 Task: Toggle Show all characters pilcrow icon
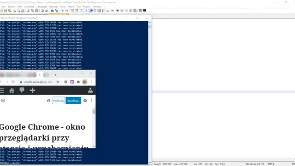(x=86, y=11)
